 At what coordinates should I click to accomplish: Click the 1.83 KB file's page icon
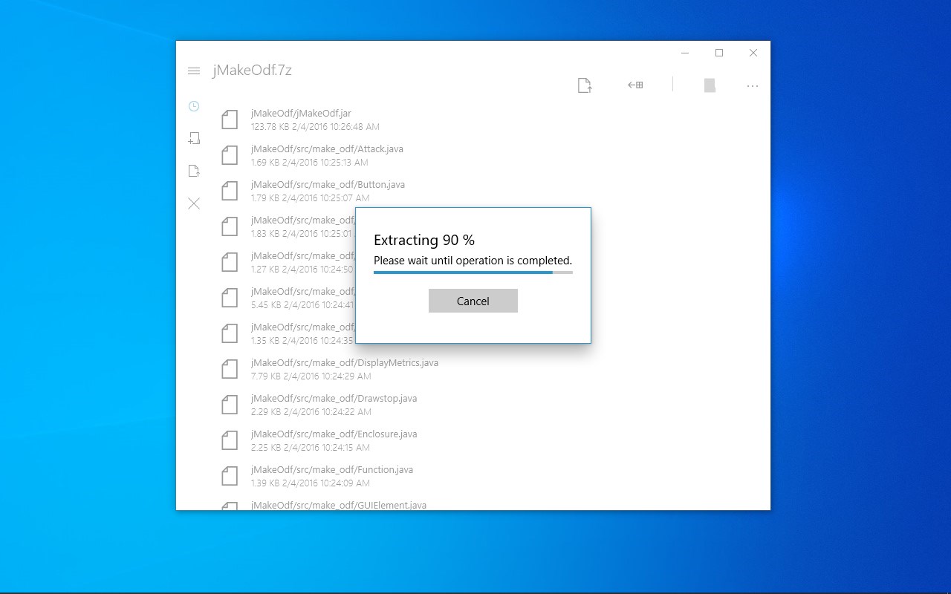(230, 226)
